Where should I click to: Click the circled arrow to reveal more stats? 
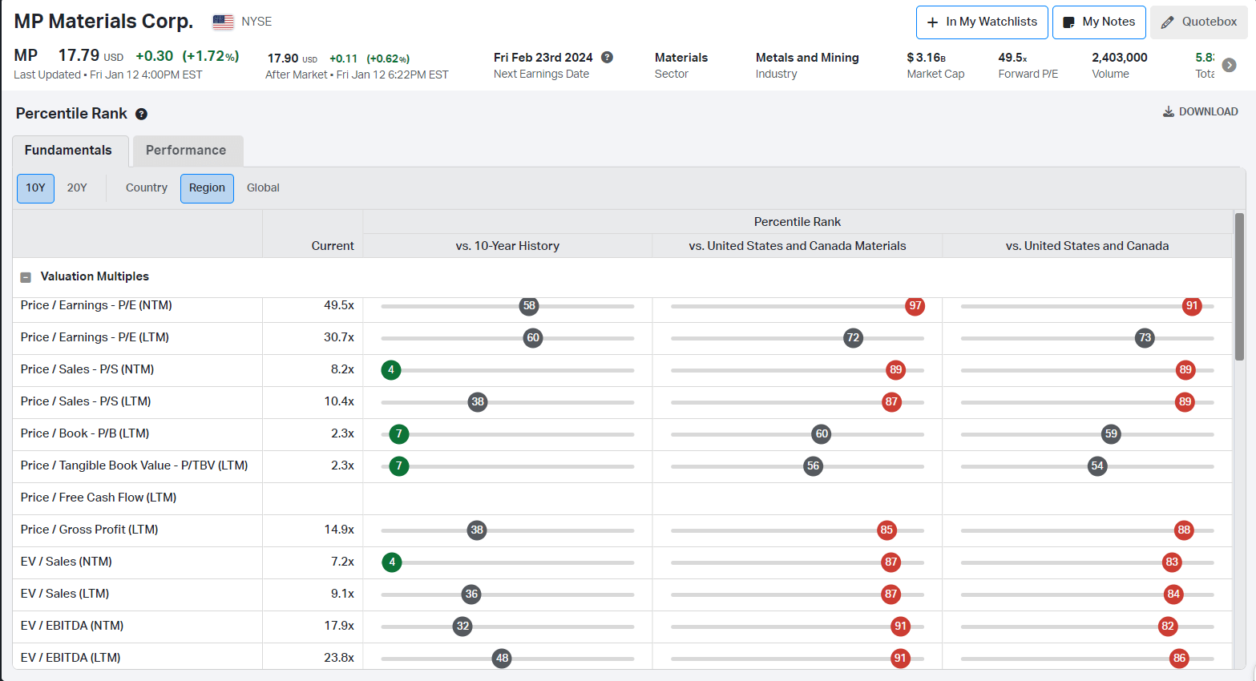click(1227, 65)
